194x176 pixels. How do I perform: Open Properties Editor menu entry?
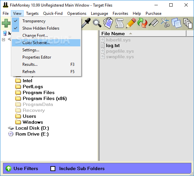[46, 57]
